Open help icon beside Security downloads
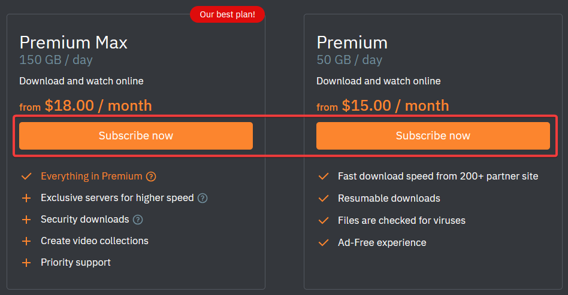Image resolution: width=568 pixels, height=295 pixels. click(138, 220)
